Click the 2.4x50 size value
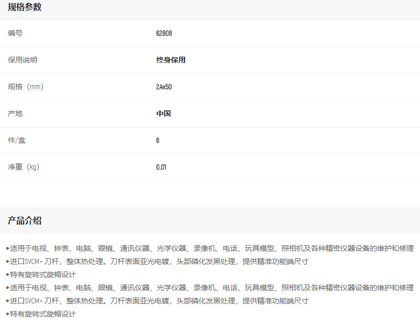Image resolution: width=420 pixels, height=327 pixels. click(x=164, y=87)
